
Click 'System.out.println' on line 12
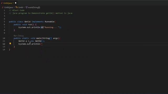29,44
